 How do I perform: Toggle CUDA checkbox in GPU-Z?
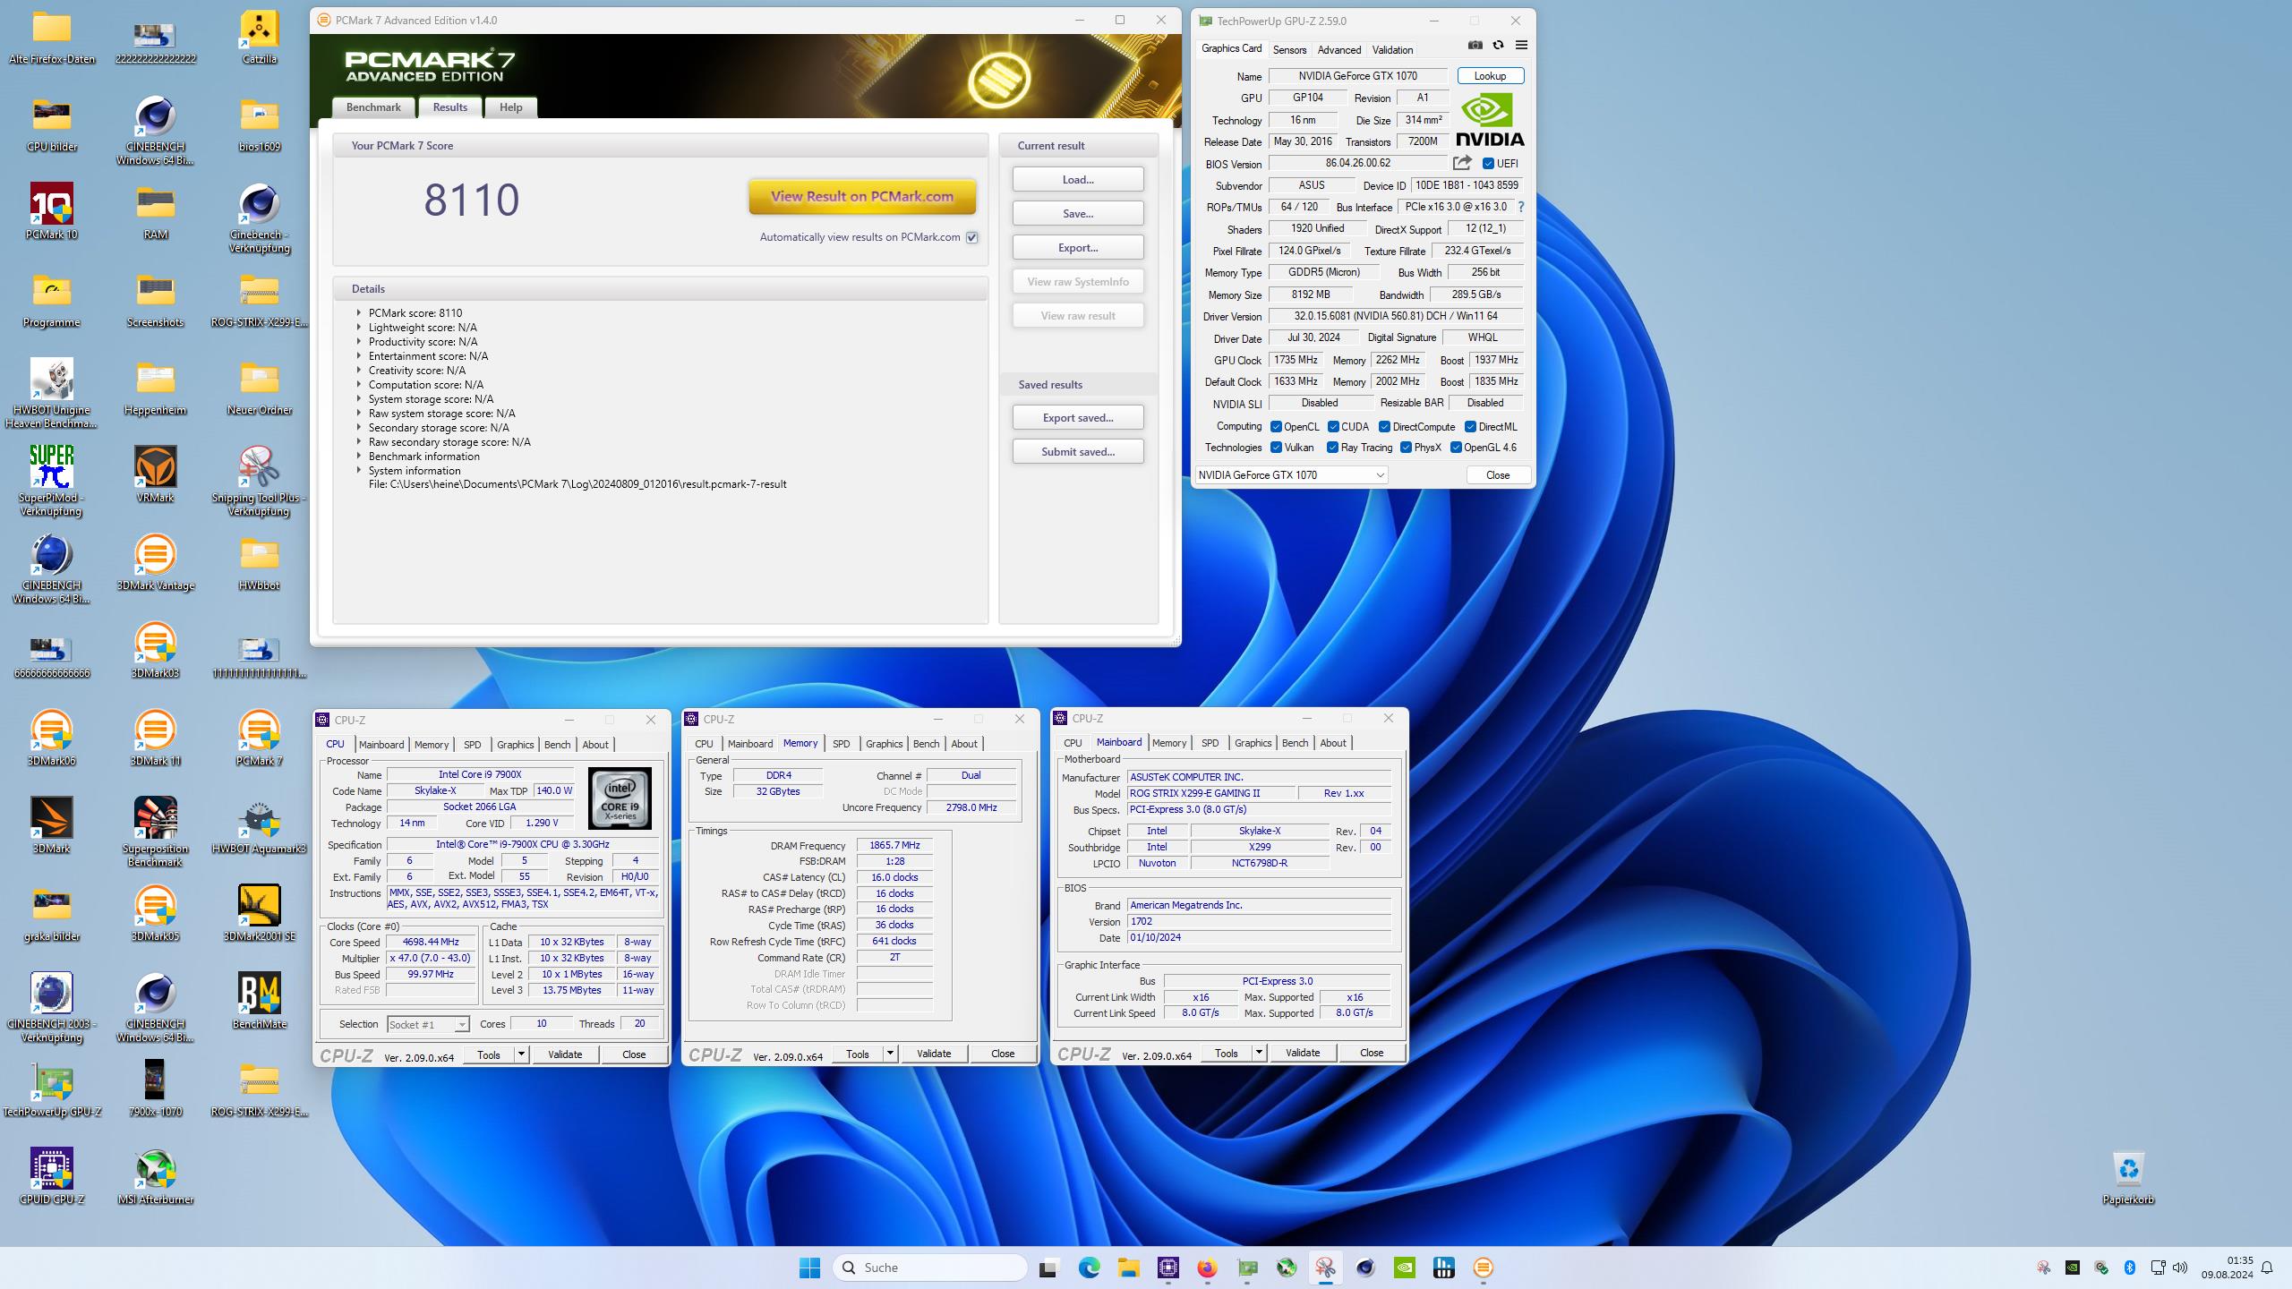click(1333, 427)
